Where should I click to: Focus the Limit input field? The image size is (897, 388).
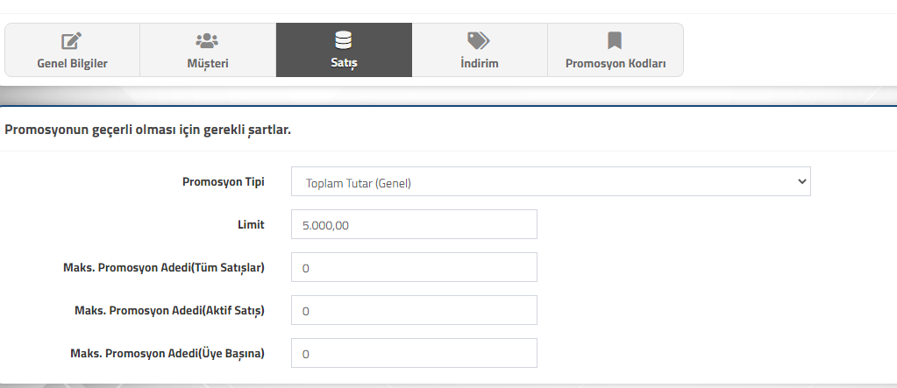[414, 224]
